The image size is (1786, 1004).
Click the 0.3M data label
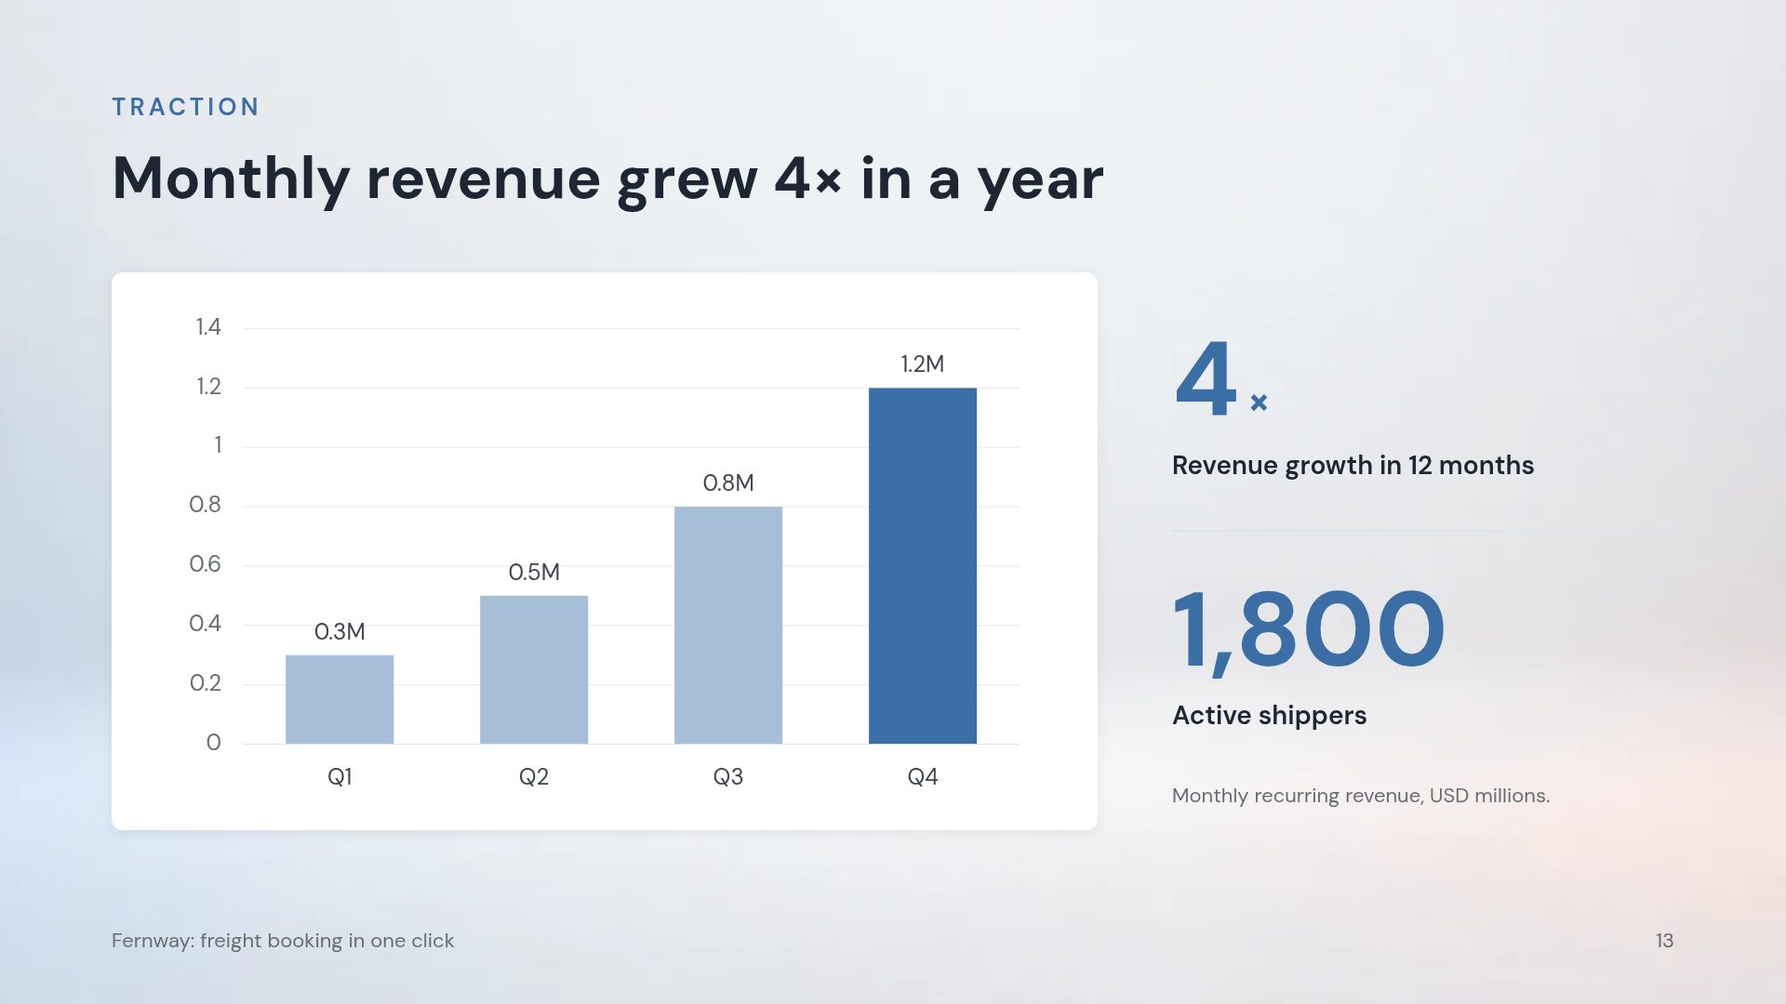[x=340, y=631]
